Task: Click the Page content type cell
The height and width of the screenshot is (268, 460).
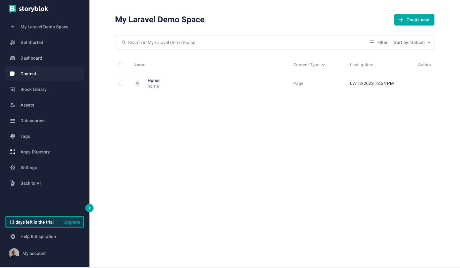Action: point(298,83)
